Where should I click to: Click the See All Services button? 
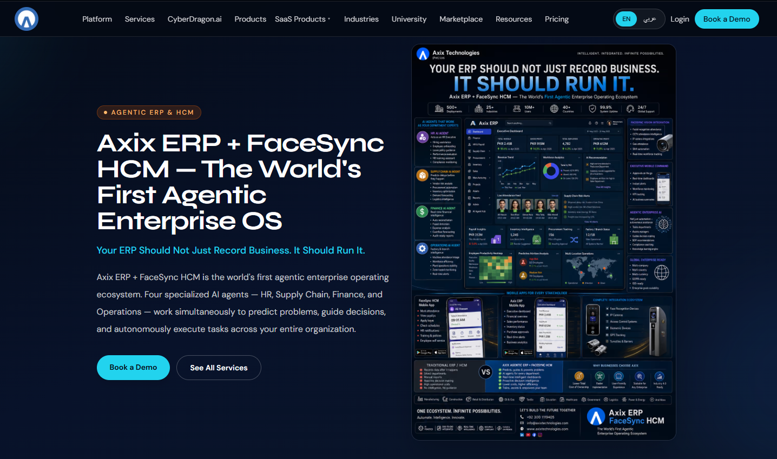tap(219, 368)
